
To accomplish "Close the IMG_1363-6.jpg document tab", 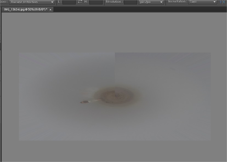I will (x=50, y=10).
